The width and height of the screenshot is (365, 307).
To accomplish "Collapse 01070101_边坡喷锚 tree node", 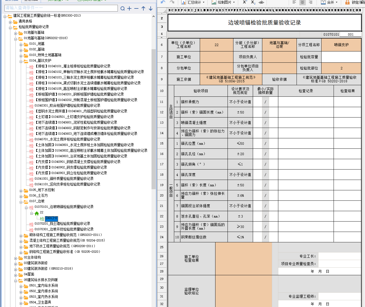I will click(x=26, y=207).
